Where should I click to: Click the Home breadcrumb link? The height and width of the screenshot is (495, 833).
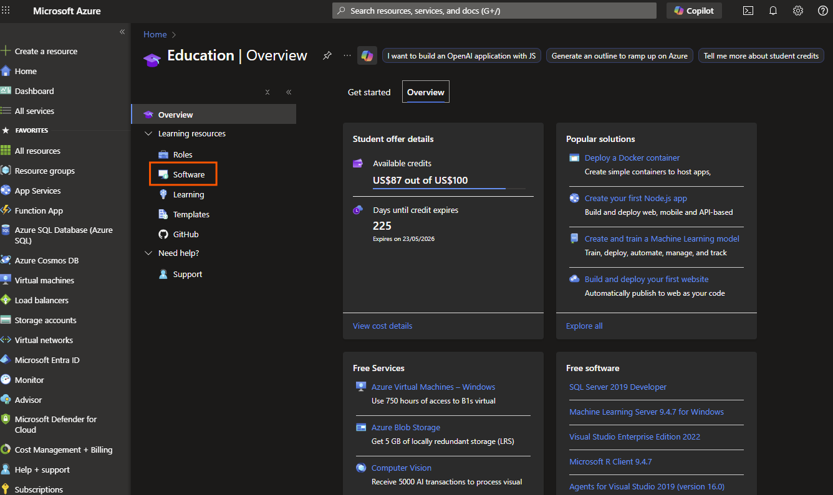(x=155, y=34)
